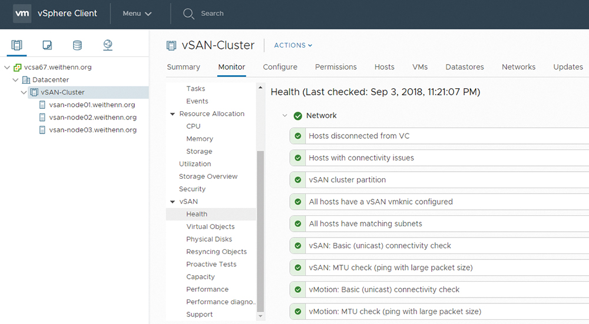Click host icon of vsan-node02.weithenn.org
This screenshot has height=324, width=589.
point(42,118)
